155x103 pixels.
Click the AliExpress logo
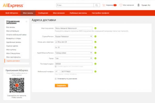[x=13, y=5]
